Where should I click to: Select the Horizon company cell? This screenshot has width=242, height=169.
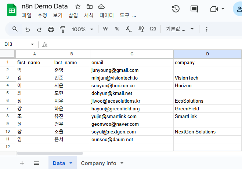click(207, 85)
